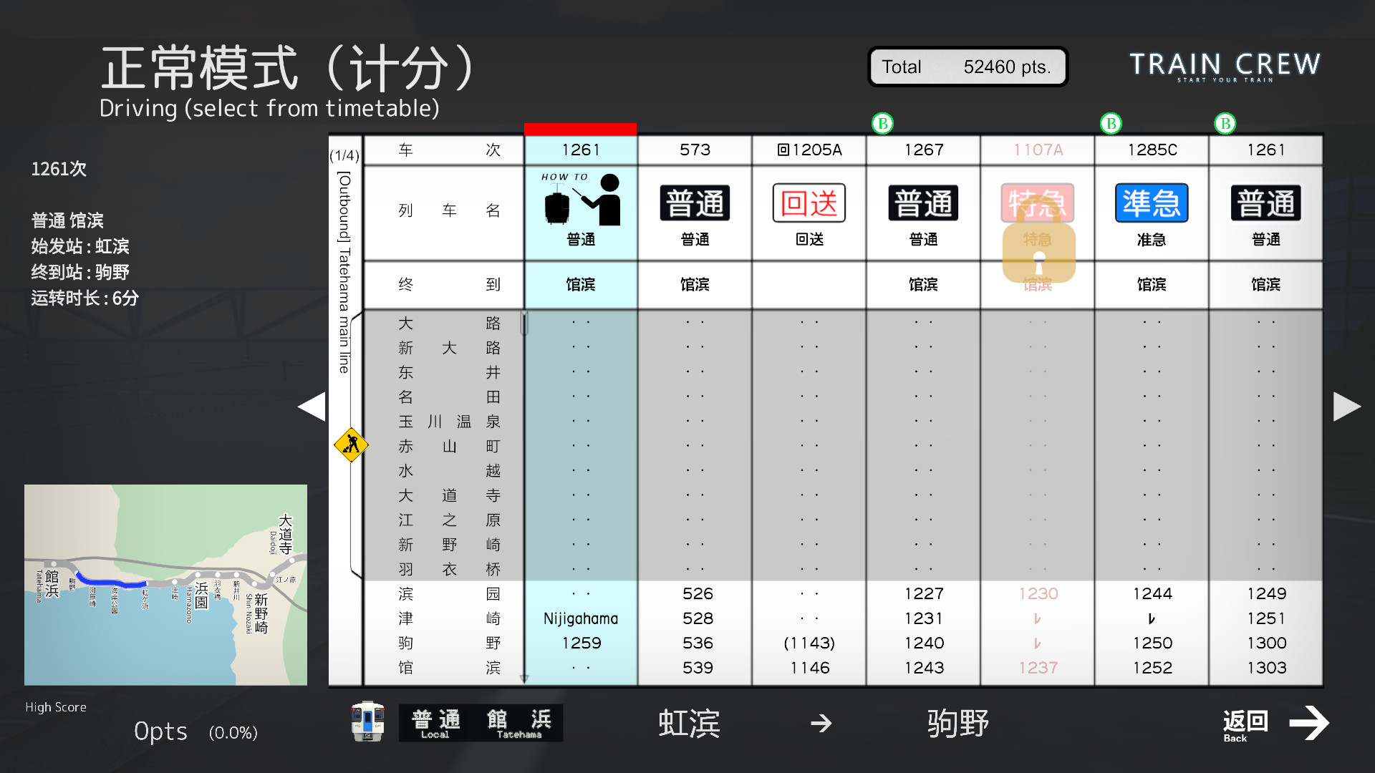
Task: Click the train front icon at bottom
Action: tap(367, 721)
